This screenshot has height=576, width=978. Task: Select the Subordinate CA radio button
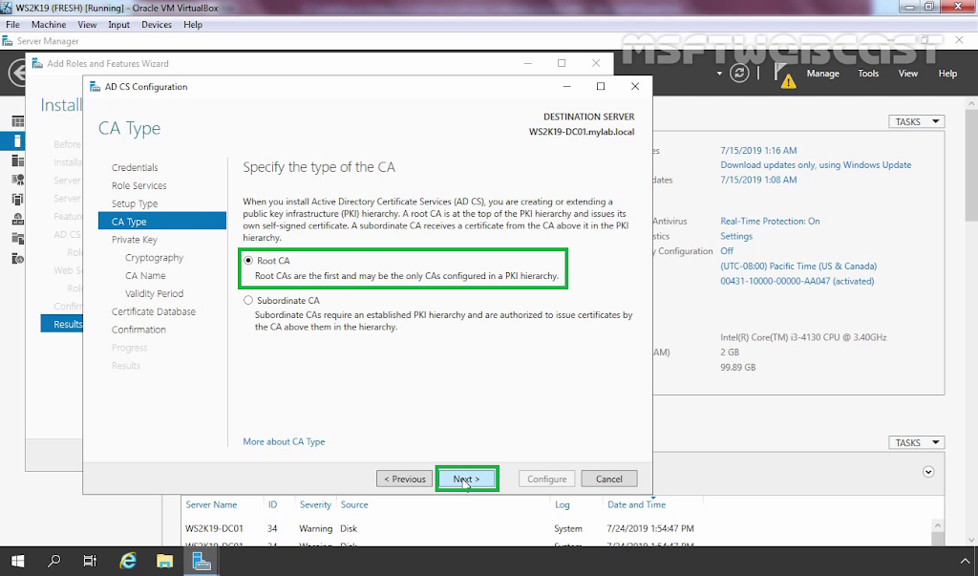point(248,300)
